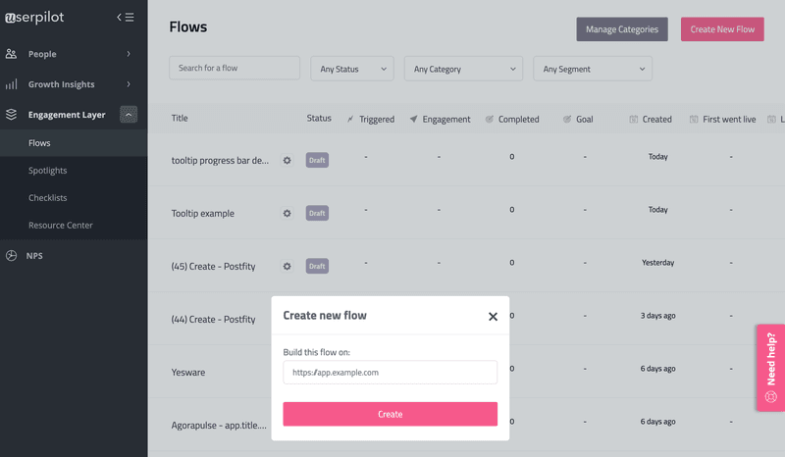Select Resource Center in the sidebar
Image resolution: width=785 pixels, height=457 pixels.
(61, 226)
